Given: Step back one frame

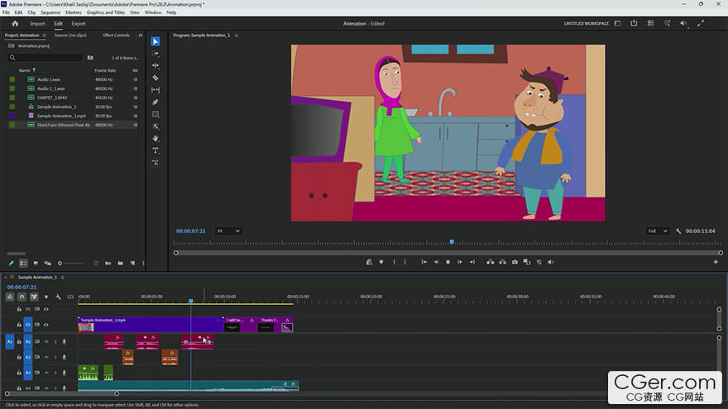Looking at the screenshot, I should 436,262.
